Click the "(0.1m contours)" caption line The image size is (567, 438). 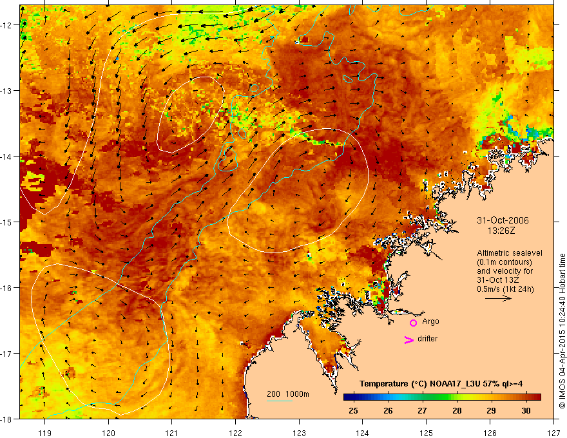pos(505,262)
